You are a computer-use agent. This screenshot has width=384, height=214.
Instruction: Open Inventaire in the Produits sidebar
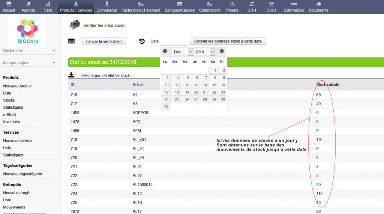(12, 122)
